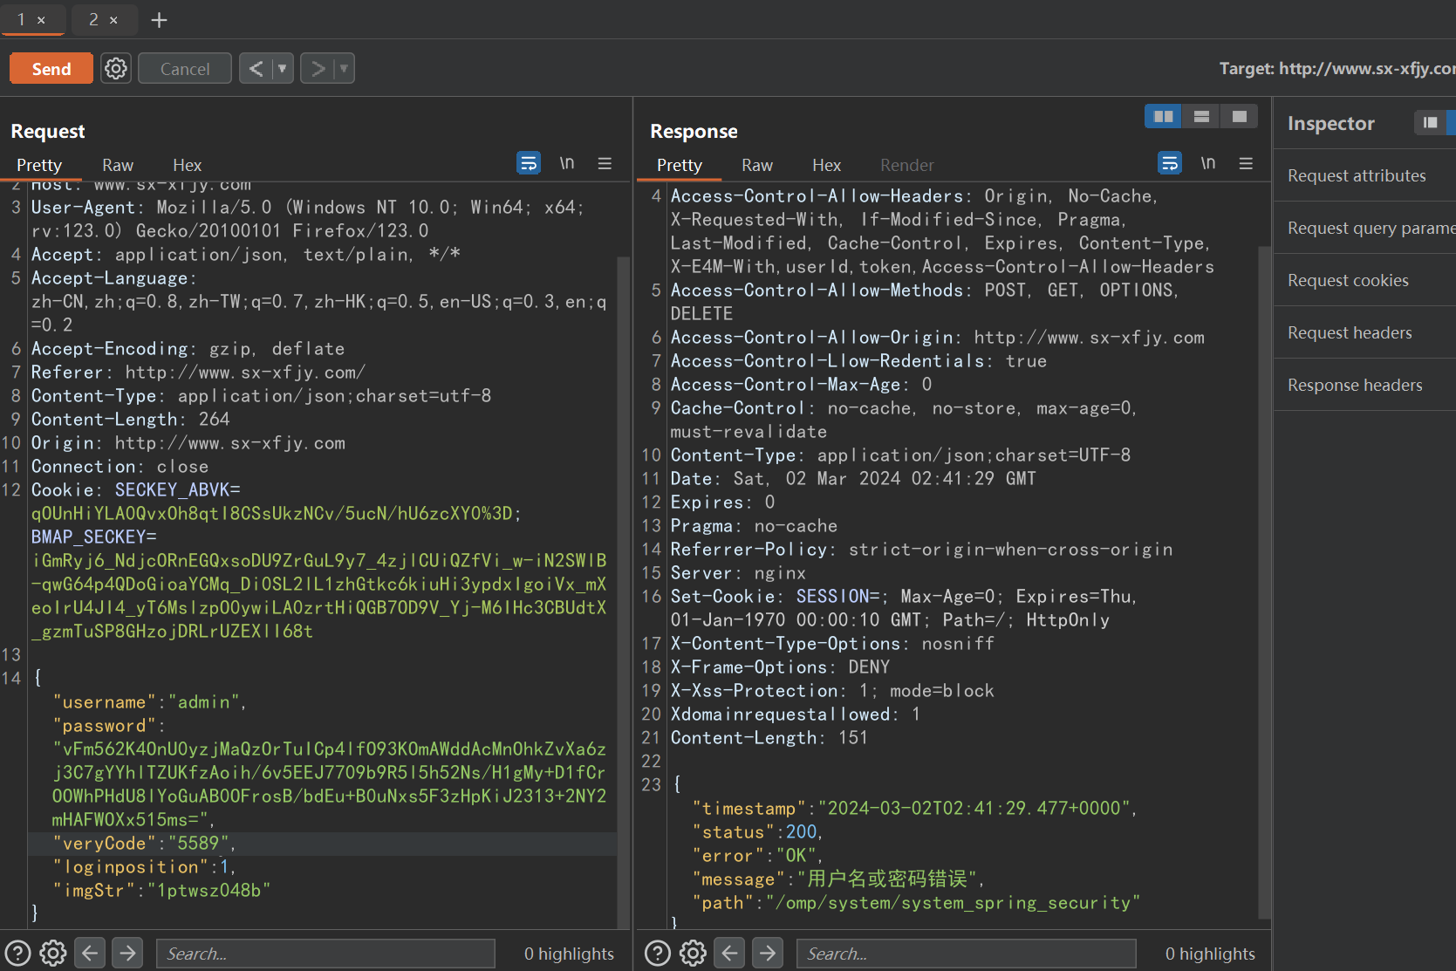Click the Response editor vertical scrollbar
Viewport: 1456px width, 971px height.
pyautogui.click(x=1265, y=583)
